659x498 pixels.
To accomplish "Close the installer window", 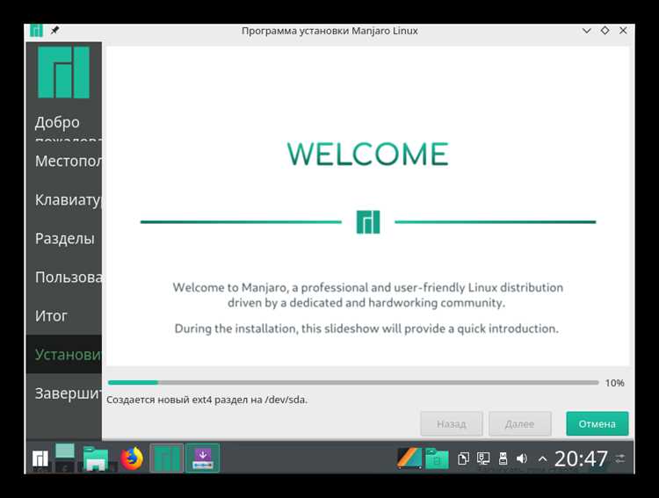I will click(623, 30).
